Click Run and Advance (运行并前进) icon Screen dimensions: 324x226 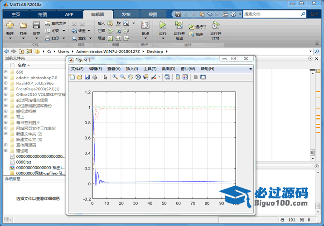[179, 25]
